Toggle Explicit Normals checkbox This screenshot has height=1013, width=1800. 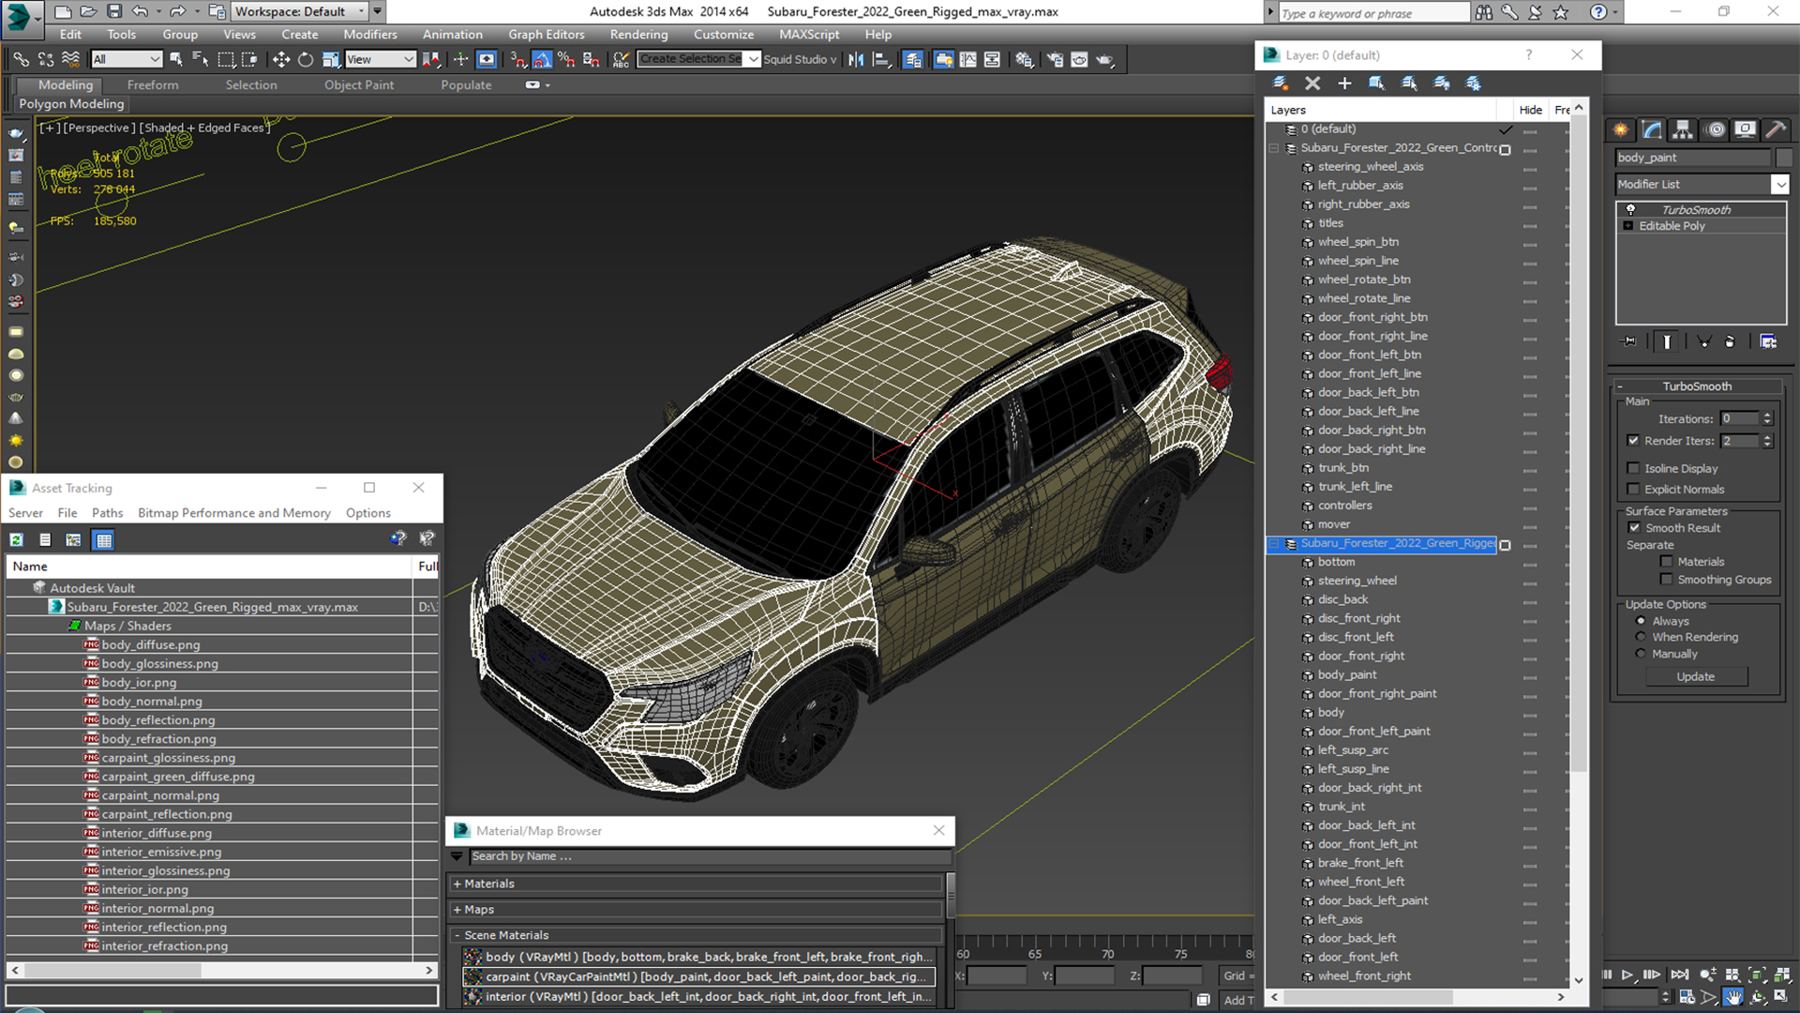1634,489
